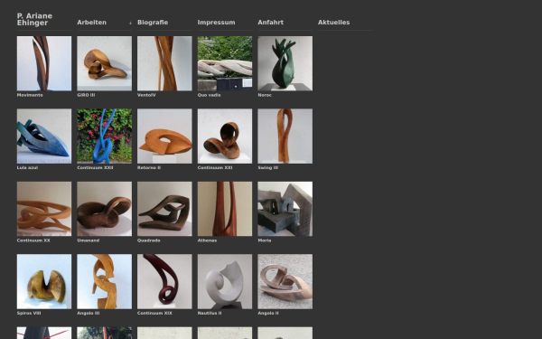Open the Spiros VIII thumbnail
Screen dimensions: 542x339
tap(44, 281)
